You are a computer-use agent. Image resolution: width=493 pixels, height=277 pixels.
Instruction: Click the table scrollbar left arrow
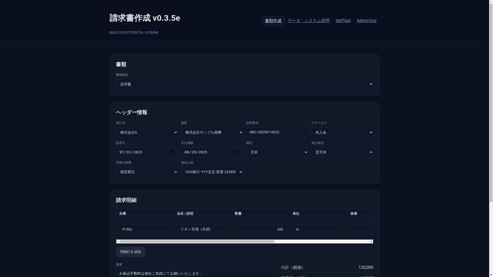point(118,242)
